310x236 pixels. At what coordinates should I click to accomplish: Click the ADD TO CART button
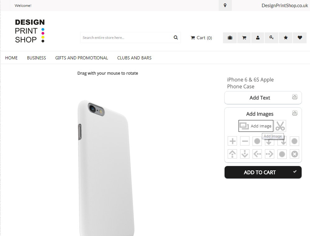[263, 173]
